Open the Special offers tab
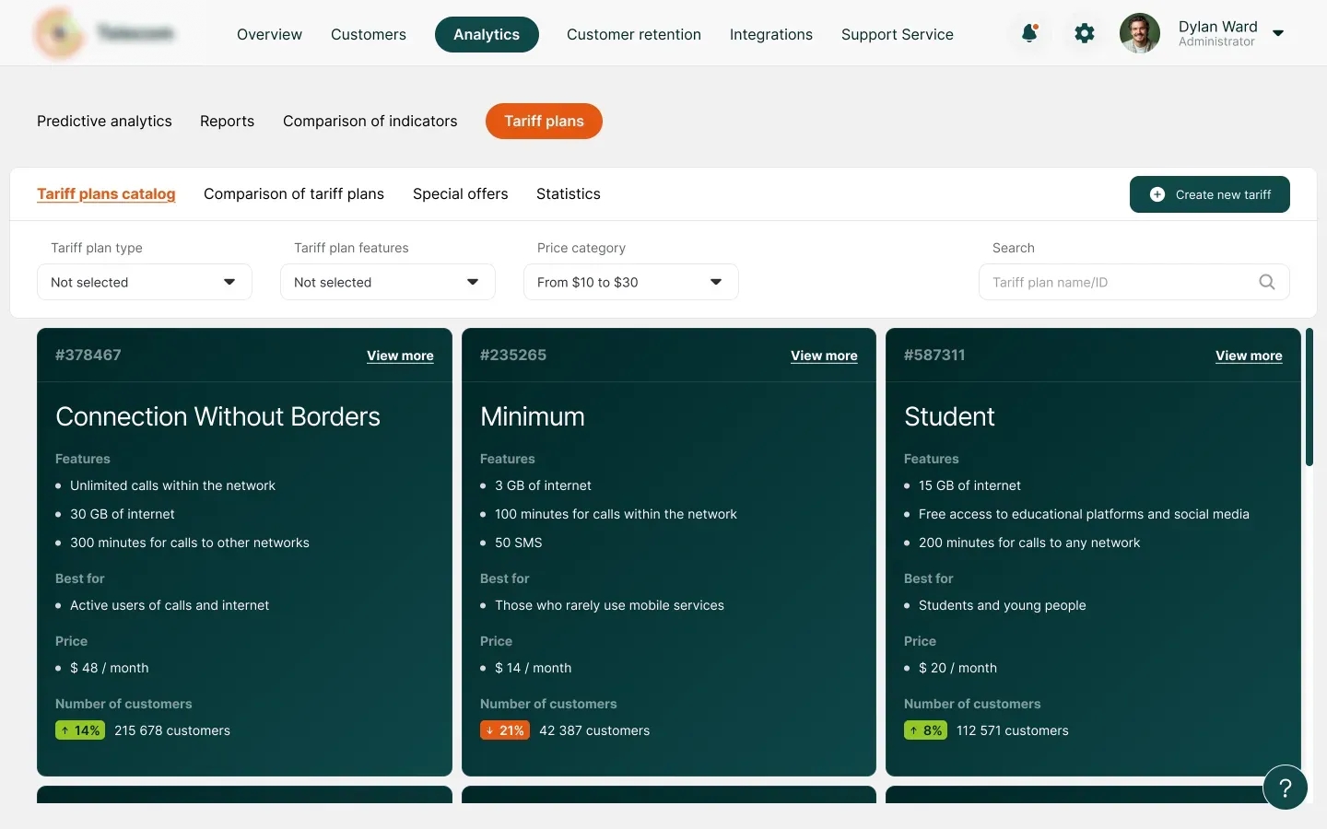The image size is (1327, 829). (x=460, y=193)
